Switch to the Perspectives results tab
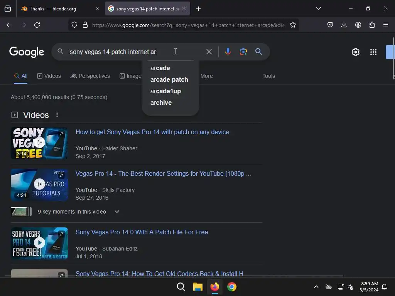The image size is (395, 296). [90, 76]
